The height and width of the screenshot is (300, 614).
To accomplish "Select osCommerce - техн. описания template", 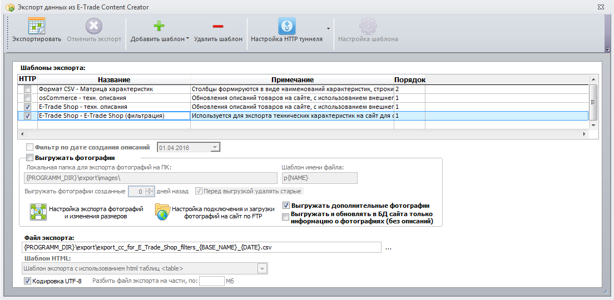I will click(114, 98).
